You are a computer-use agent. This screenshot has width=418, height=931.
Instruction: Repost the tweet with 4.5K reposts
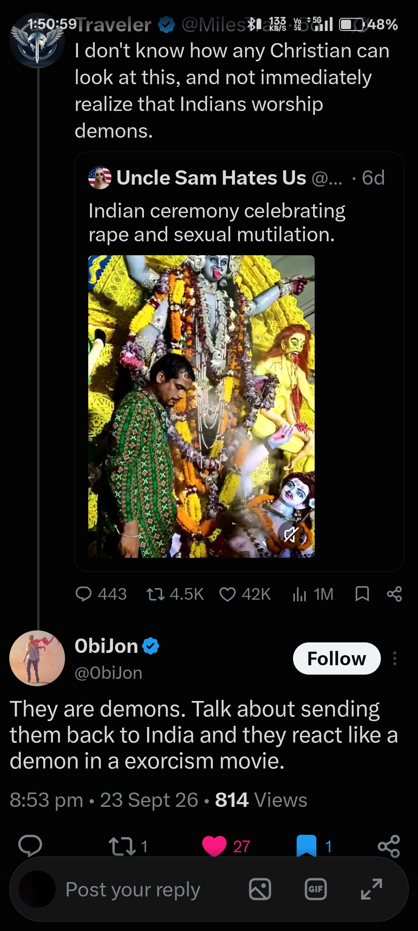pos(155,594)
